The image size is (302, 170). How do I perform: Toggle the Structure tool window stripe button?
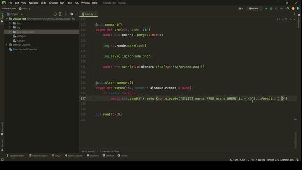click(2, 145)
